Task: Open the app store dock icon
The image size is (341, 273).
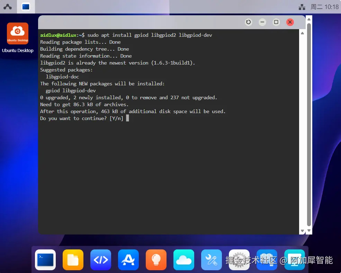Action: [128, 260]
